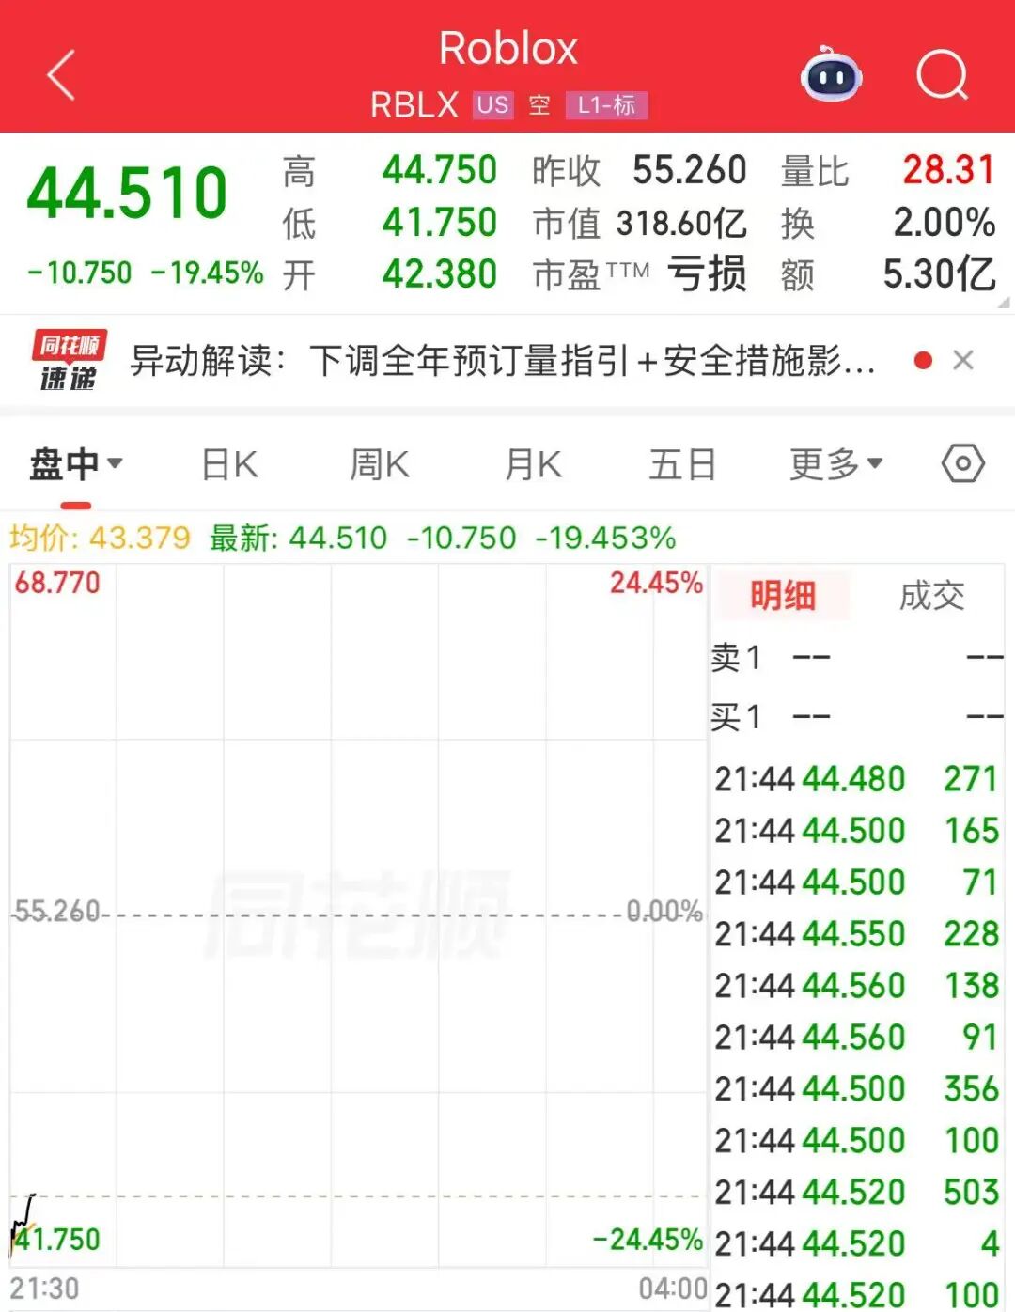The height and width of the screenshot is (1312, 1015).
Task: Select trade row 44.520 with 503 volume
Action: pyautogui.click(x=856, y=1193)
